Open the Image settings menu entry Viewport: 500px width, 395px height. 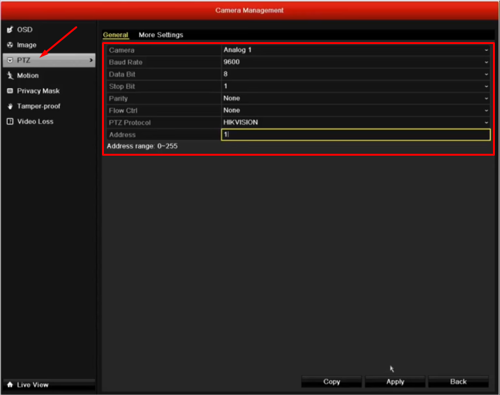click(x=48, y=45)
